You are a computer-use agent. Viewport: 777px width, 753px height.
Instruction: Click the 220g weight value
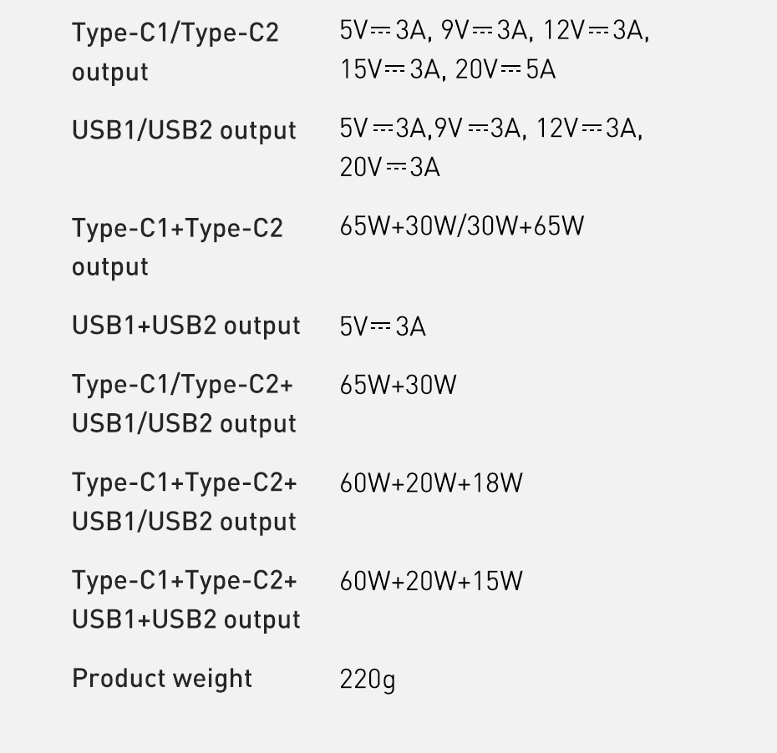pyautogui.click(x=368, y=680)
